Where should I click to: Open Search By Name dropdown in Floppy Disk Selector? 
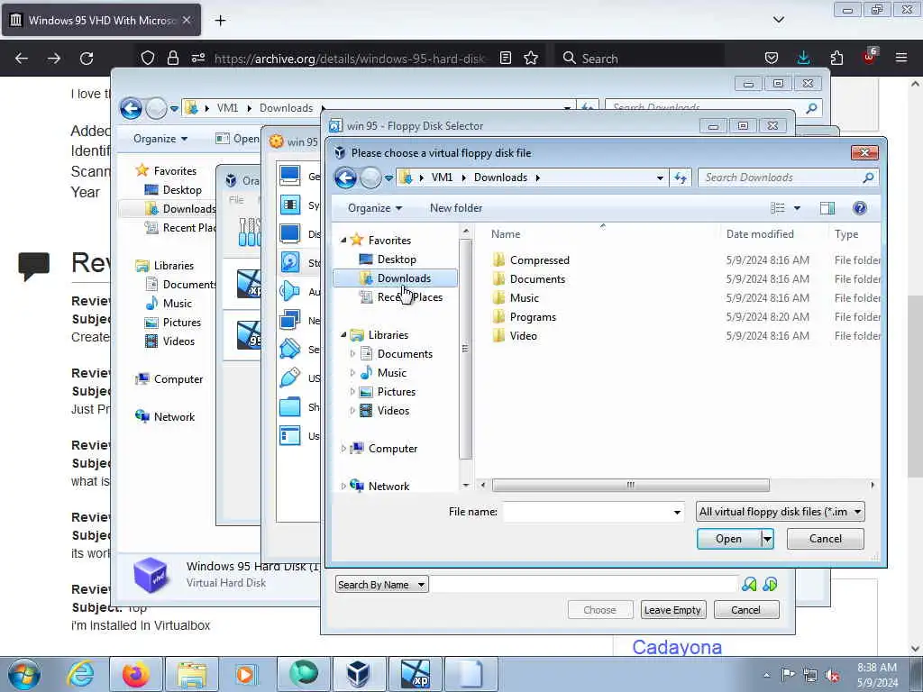tap(382, 584)
